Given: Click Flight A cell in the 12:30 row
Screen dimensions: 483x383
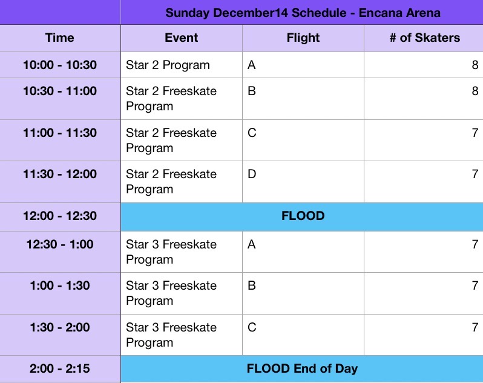Looking at the screenshot, I should [303, 251].
